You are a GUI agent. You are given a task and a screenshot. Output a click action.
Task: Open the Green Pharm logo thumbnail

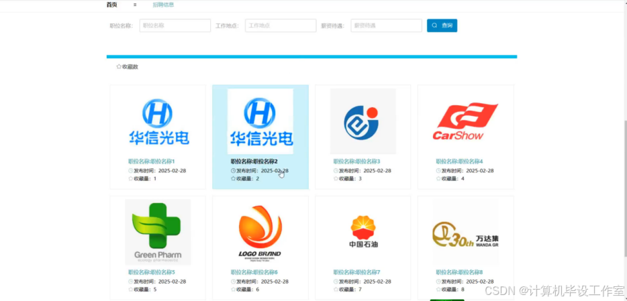(x=158, y=233)
